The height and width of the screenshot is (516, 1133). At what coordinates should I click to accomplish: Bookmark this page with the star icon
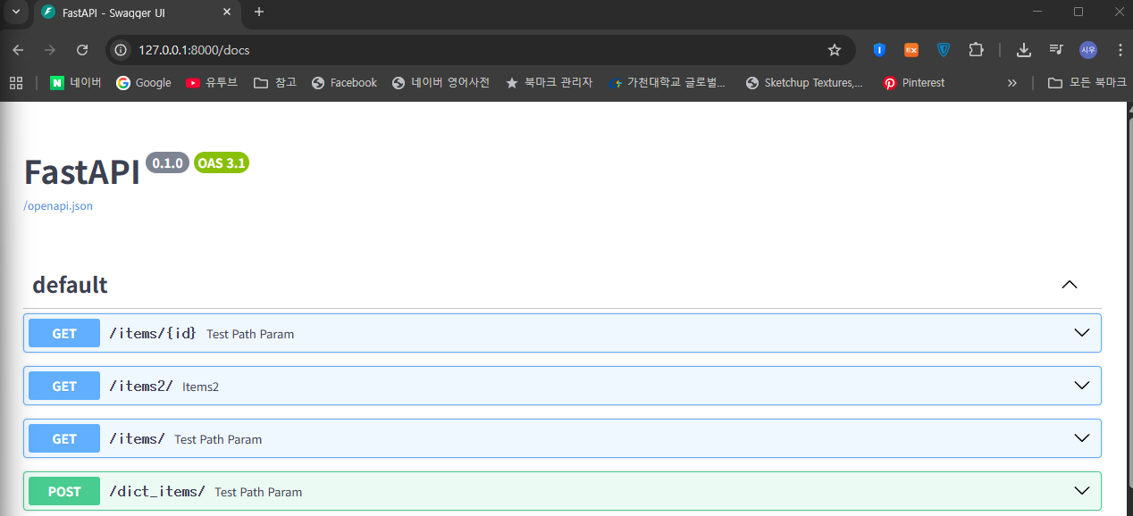pyautogui.click(x=835, y=50)
